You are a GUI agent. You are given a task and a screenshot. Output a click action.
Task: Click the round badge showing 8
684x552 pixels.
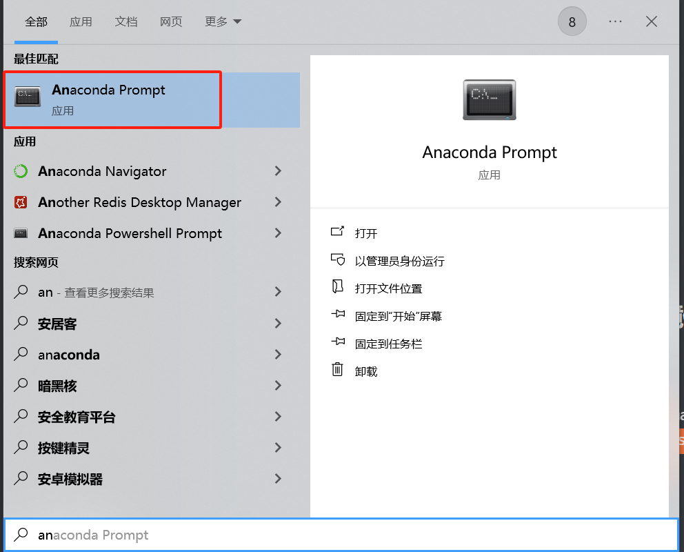coord(572,21)
